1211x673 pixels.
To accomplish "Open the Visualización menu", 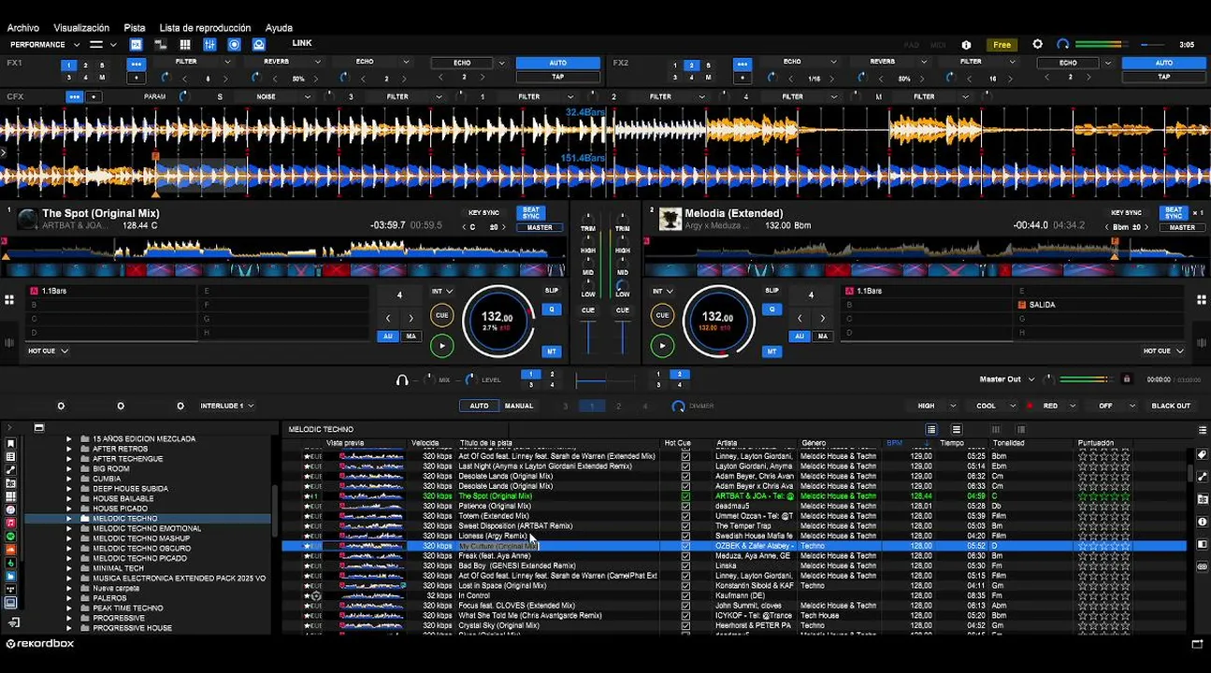I will 81,28.
